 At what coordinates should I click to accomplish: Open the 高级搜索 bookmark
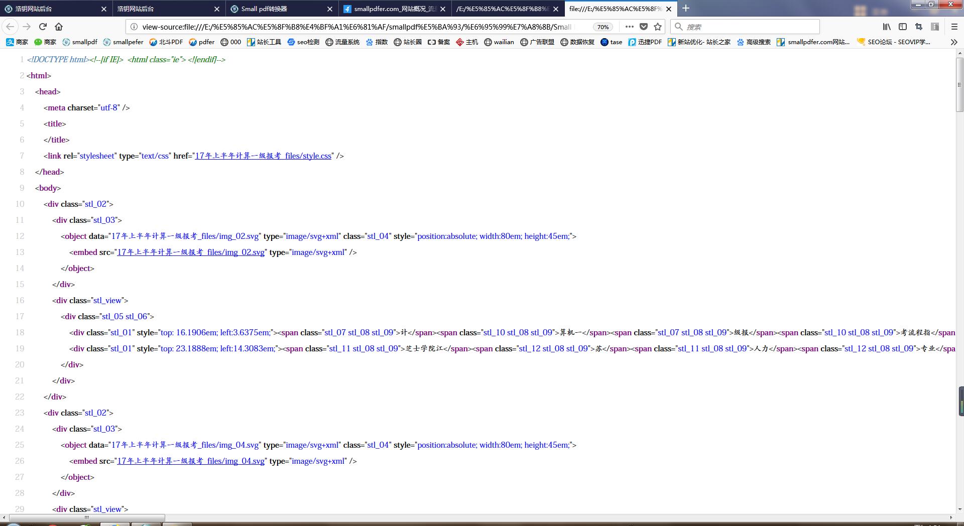click(x=754, y=42)
